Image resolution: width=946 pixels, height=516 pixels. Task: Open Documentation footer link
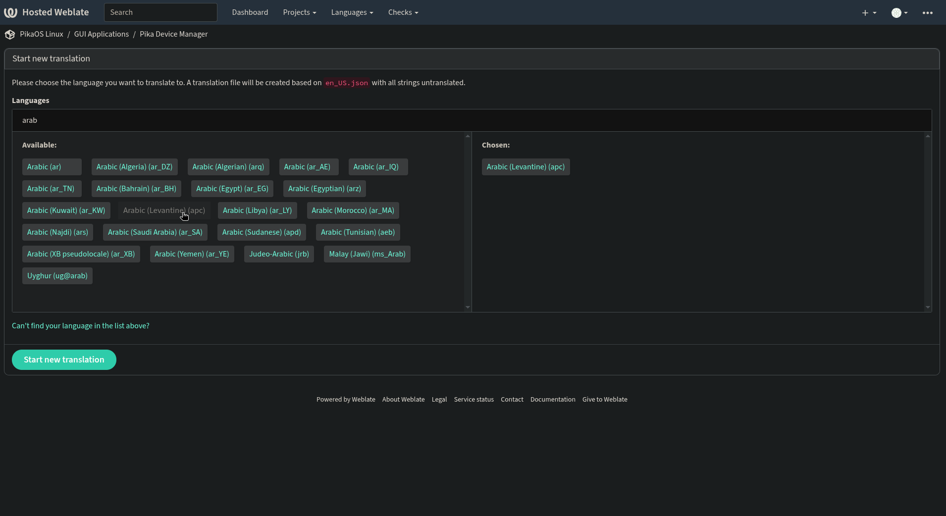point(553,400)
